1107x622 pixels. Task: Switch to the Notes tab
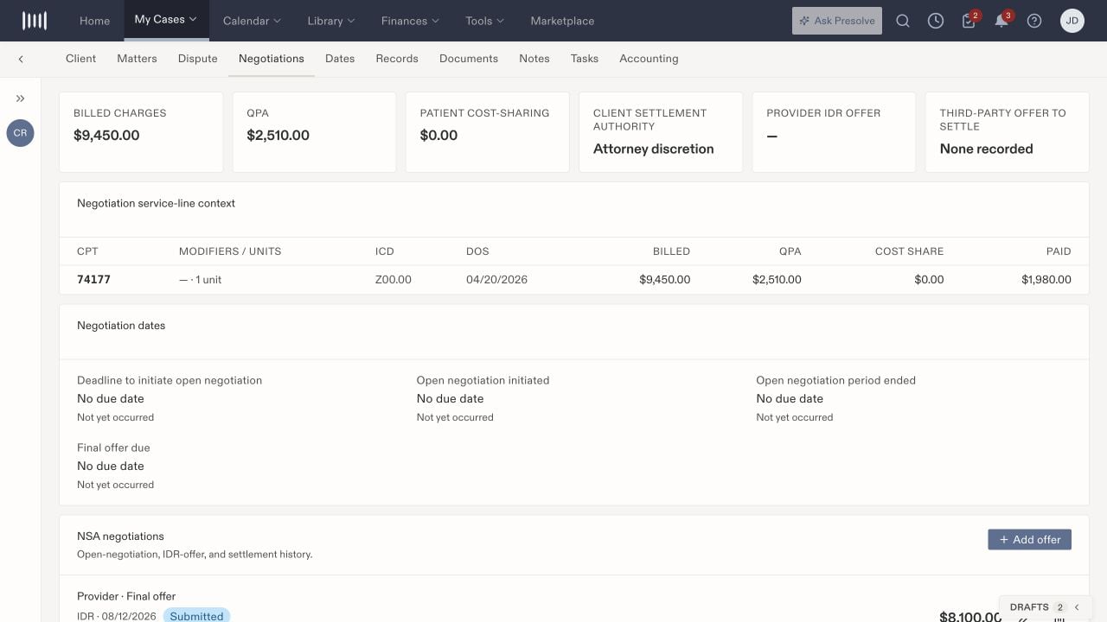pos(534,59)
